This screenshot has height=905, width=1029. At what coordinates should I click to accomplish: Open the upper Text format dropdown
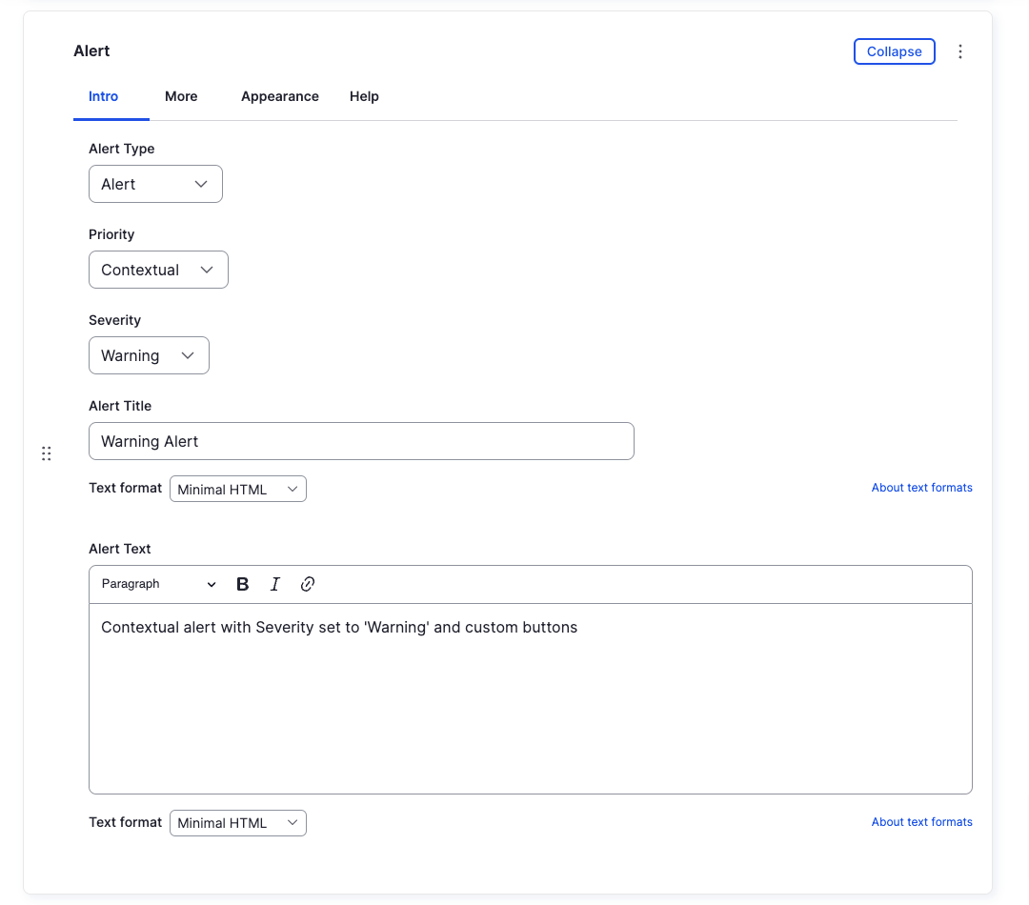coord(237,489)
